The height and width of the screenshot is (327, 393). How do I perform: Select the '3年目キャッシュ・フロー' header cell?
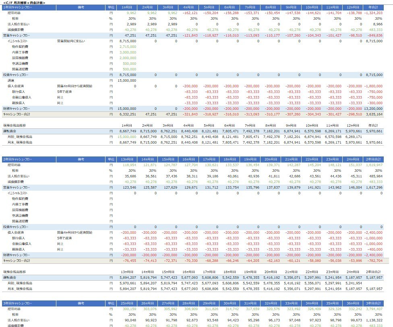[x=29, y=303]
